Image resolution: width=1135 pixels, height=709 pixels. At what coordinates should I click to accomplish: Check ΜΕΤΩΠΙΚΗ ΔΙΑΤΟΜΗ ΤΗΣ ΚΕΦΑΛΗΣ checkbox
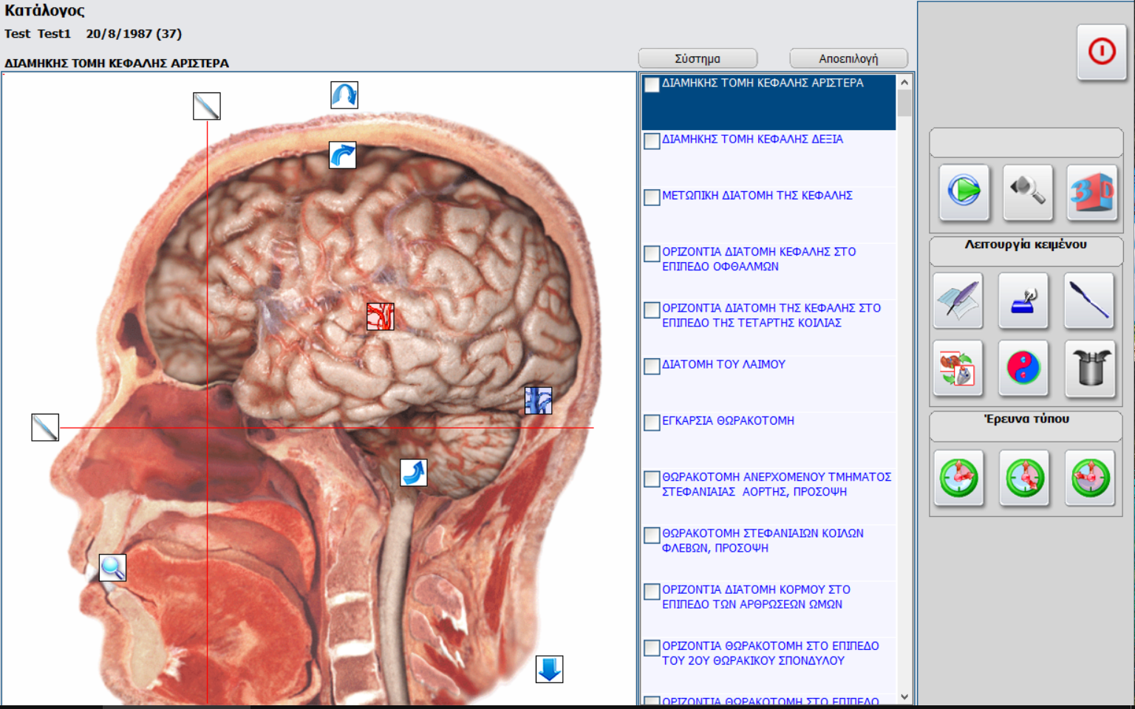tap(652, 197)
